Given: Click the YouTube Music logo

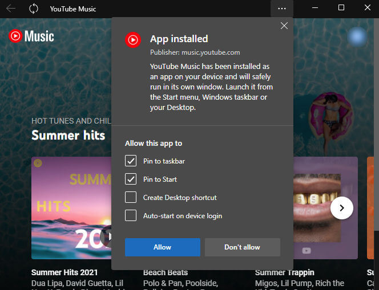Looking at the screenshot, I should point(31,36).
